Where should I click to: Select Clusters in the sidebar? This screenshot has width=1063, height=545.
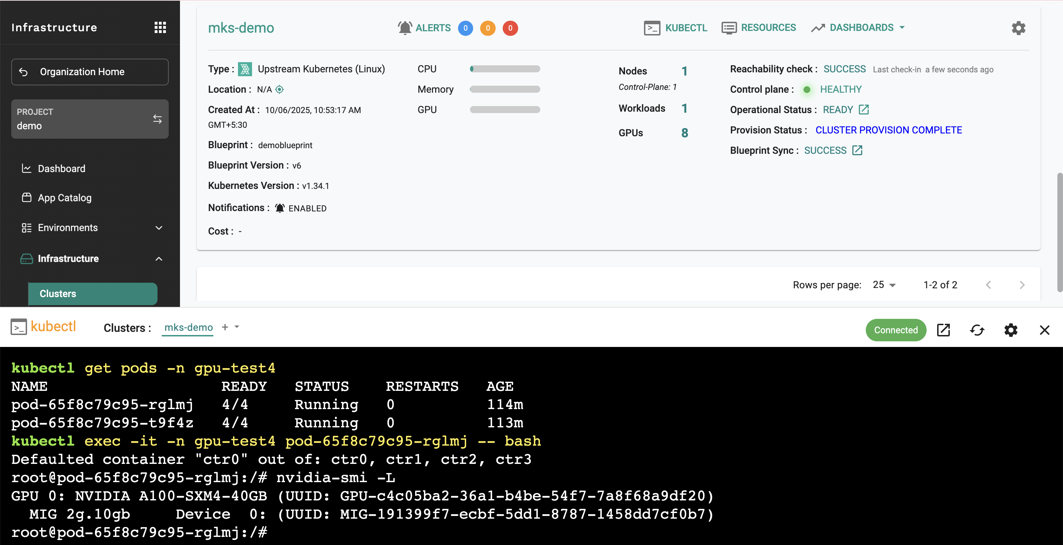click(x=92, y=294)
